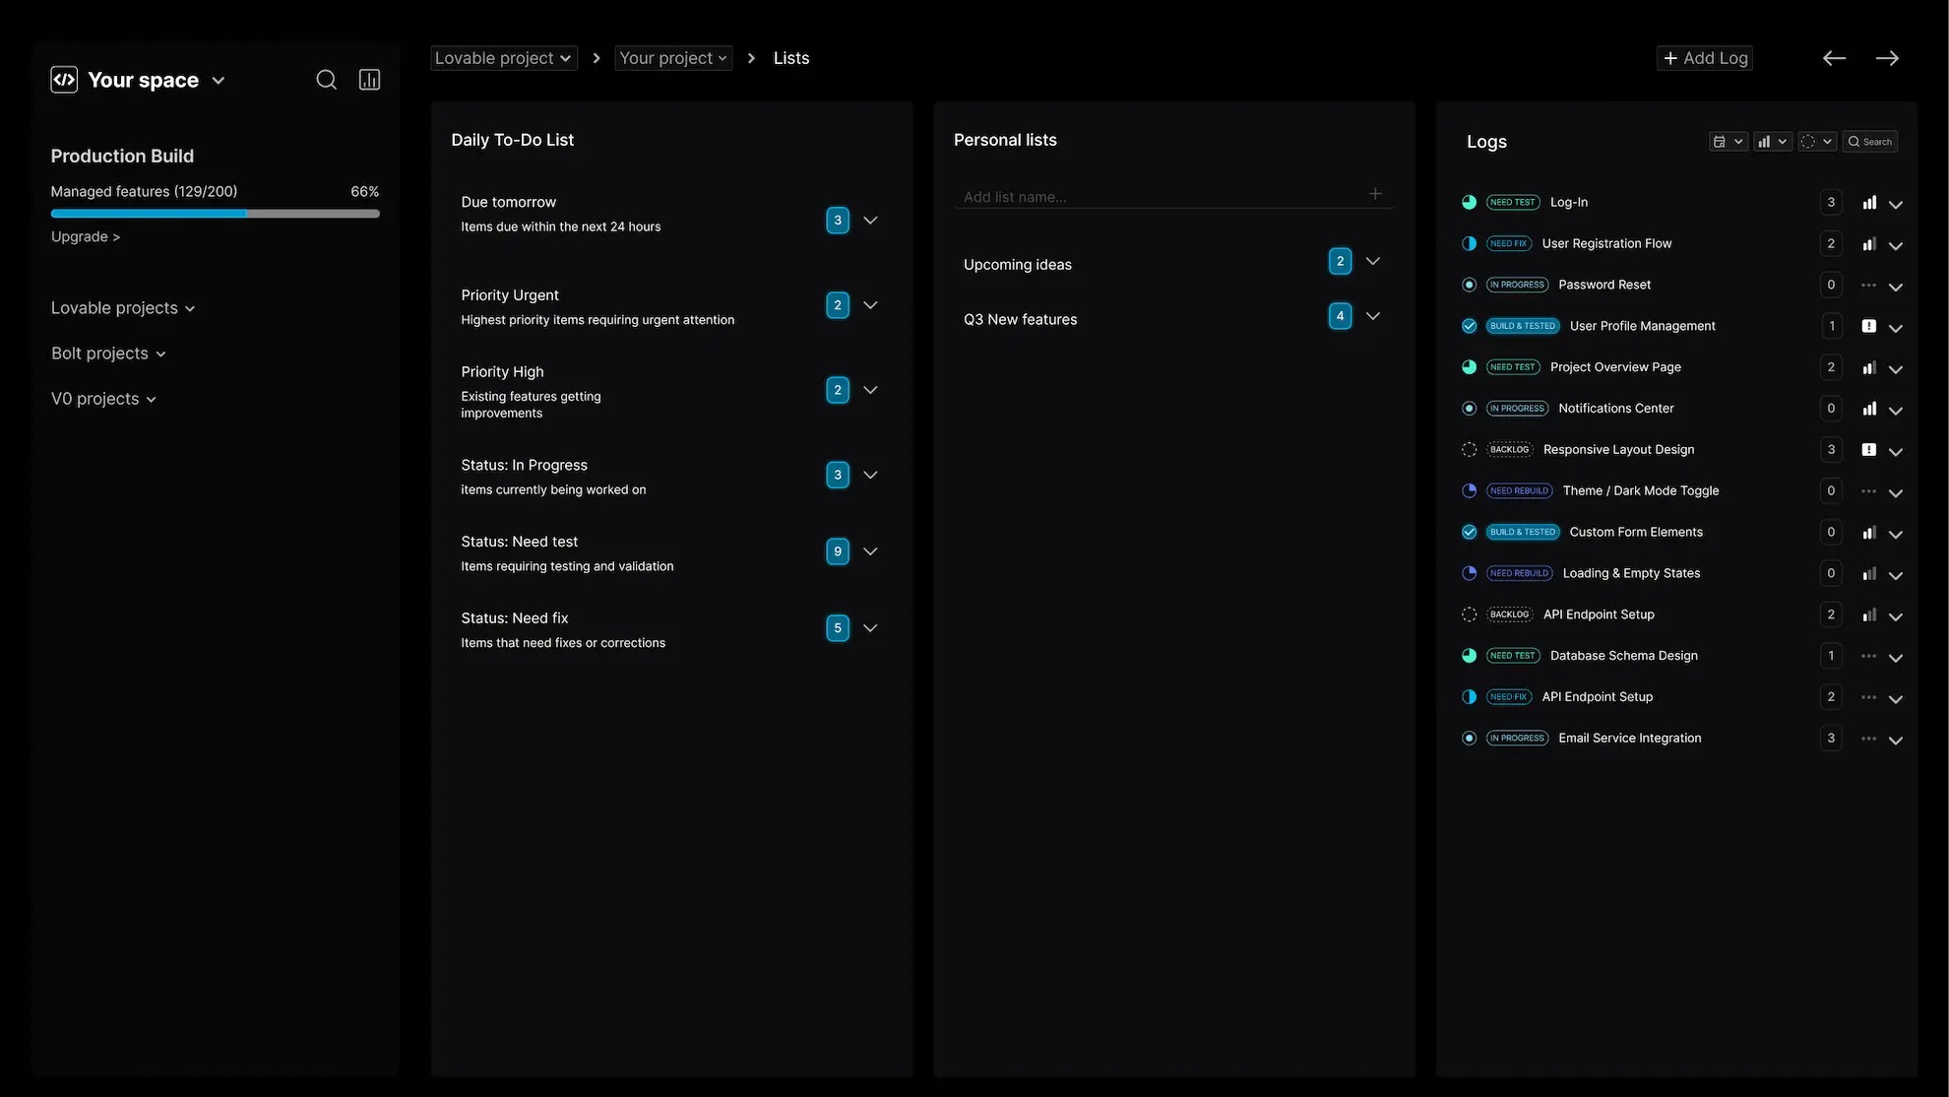Click urgent priority icon on User Profile Management
The image size is (1949, 1097).
click(1868, 326)
